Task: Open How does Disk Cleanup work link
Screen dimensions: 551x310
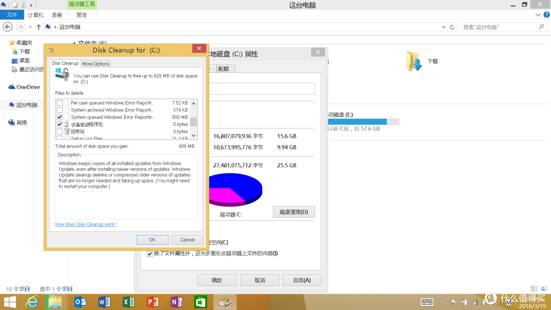Action: tap(86, 224)
